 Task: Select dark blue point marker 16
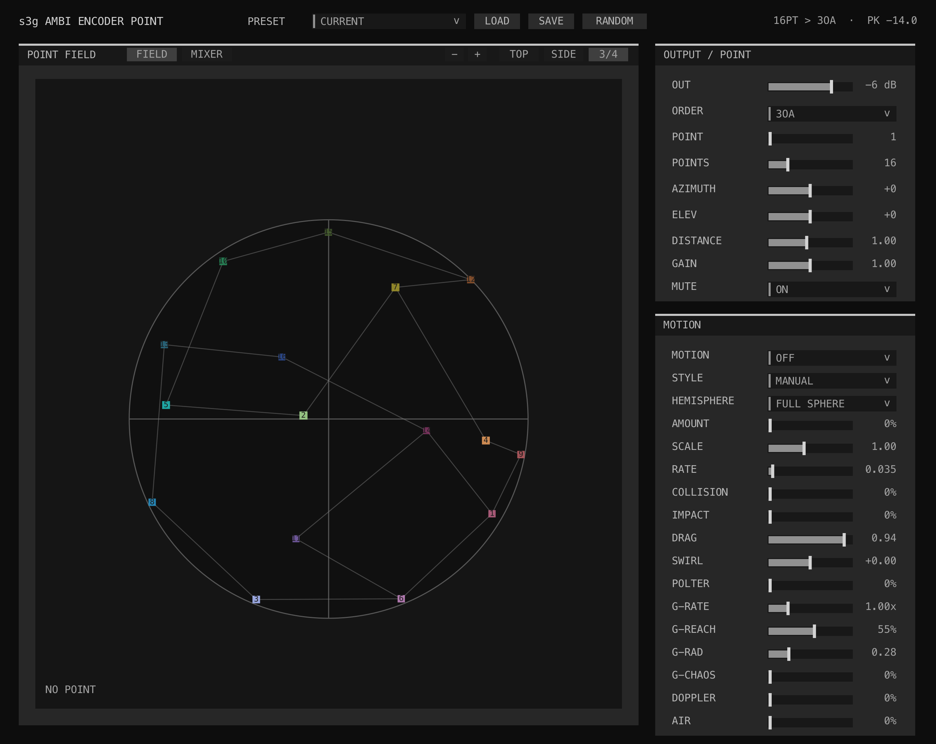(x=282, y=357)
